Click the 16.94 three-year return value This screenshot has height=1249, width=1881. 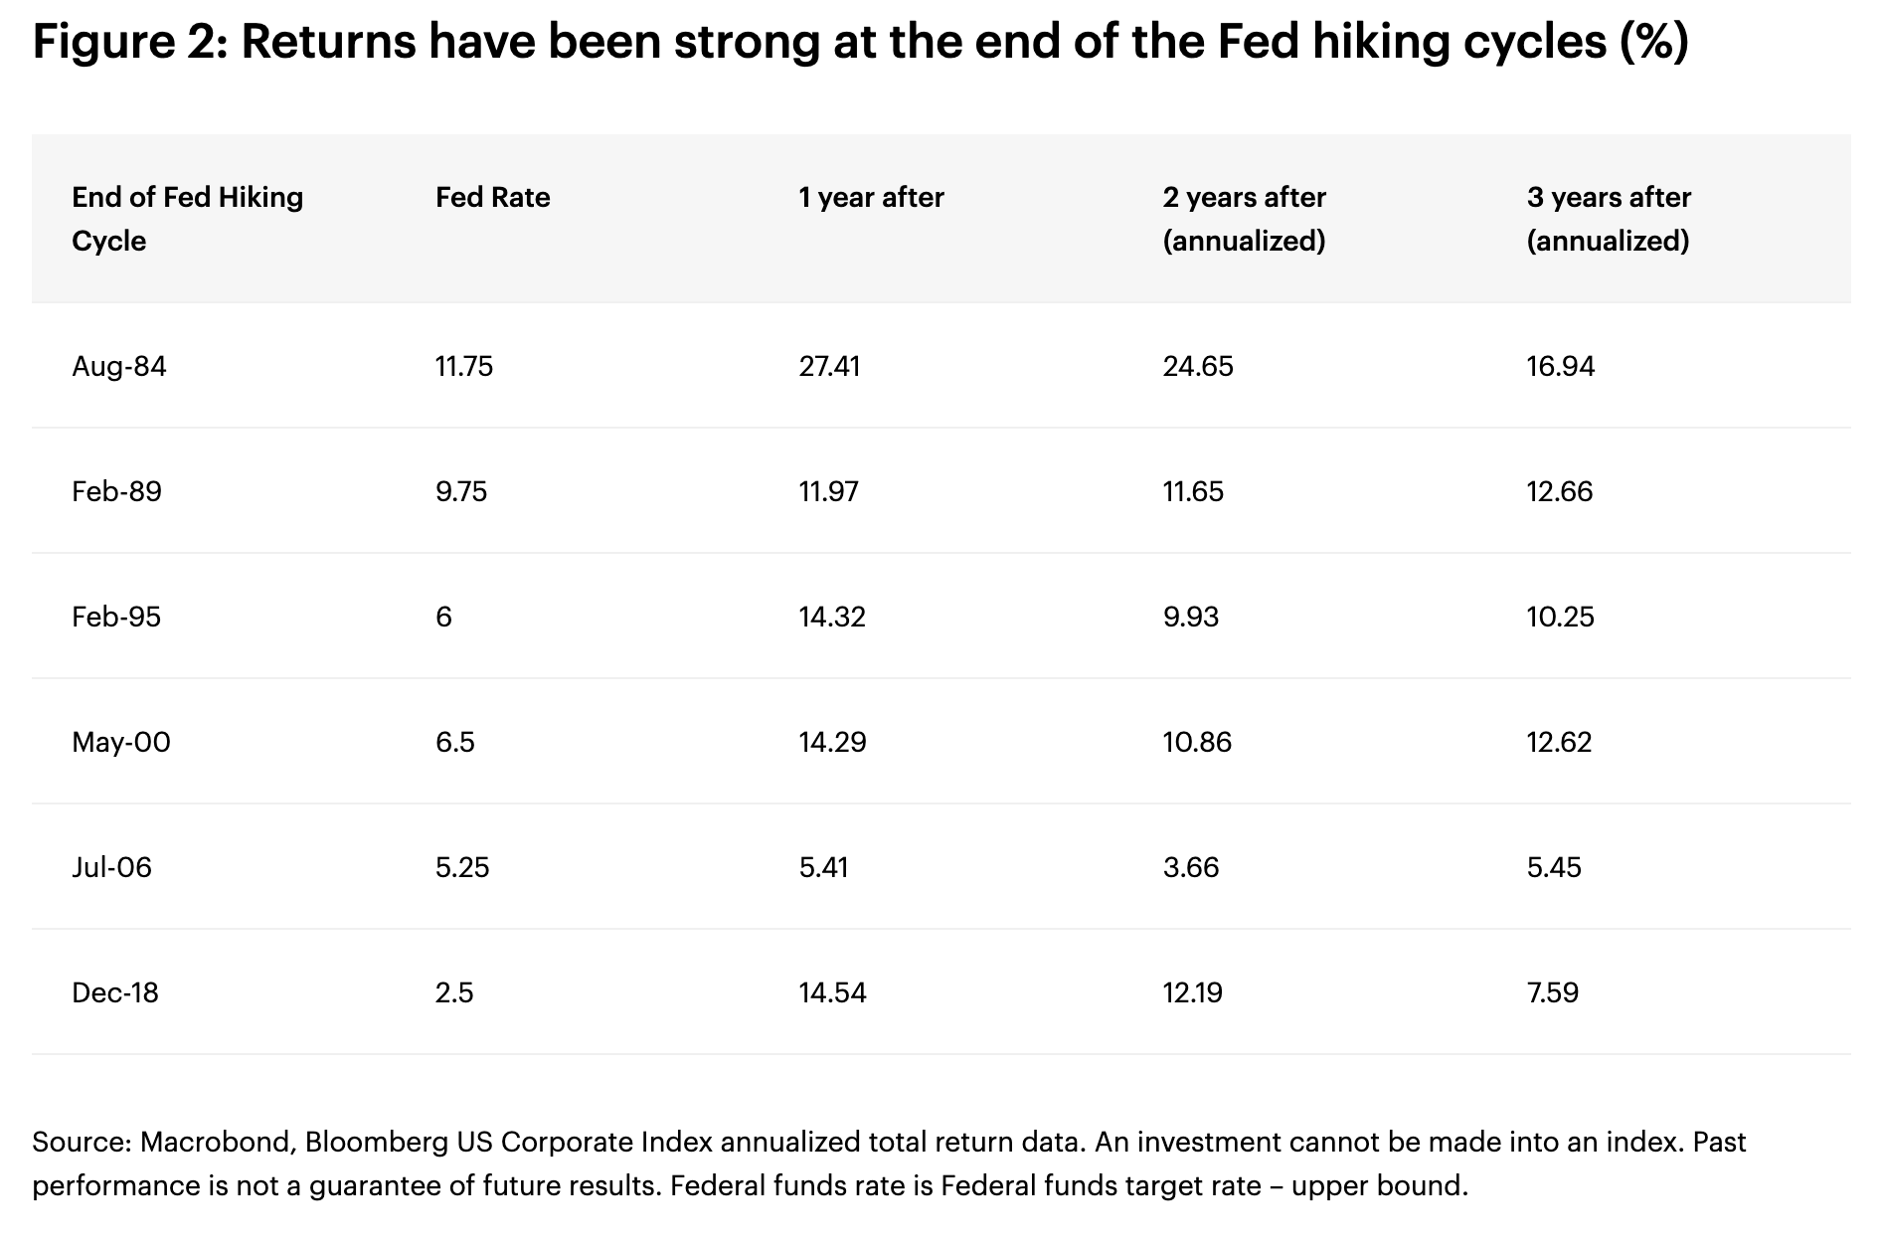tap(1560, 366)
